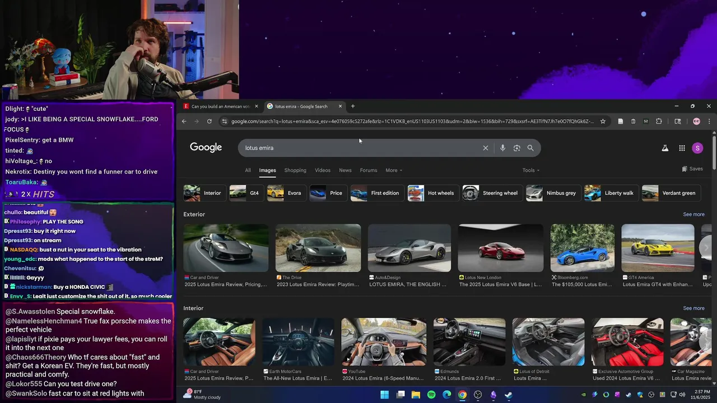
Task: Switch to the 'Can you build an American' tab
Action: [x=221, y=106]
